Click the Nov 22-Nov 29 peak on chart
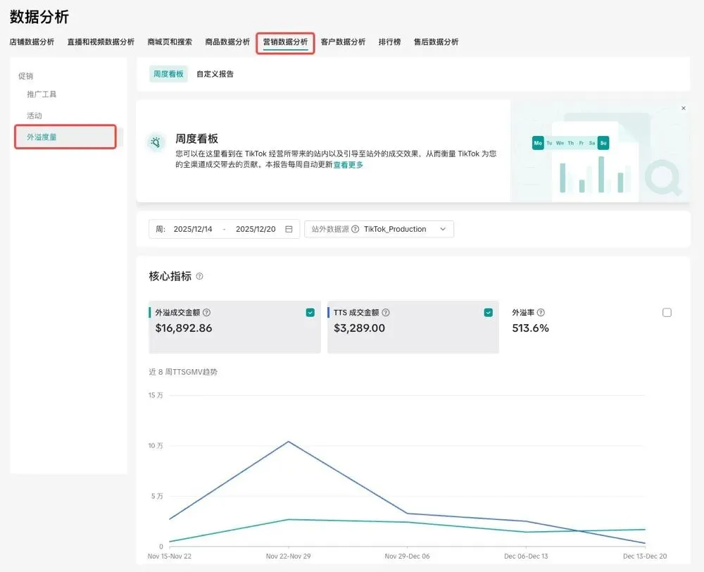Viewport: 704px width, 572px height. point(289,442)
